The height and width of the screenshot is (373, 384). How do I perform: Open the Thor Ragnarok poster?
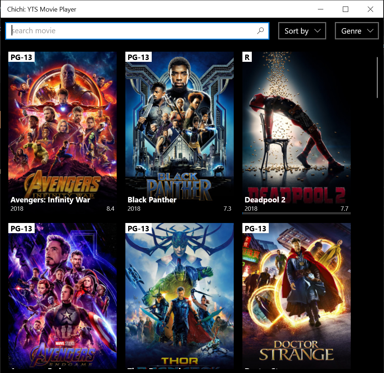[x=180, y=296]
